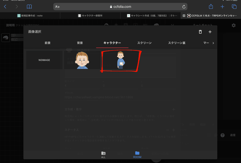The image size is (241, 163).
Task: Open the スクリーン裏 image category
Action: pyautogui.click(x=177, y=43)
